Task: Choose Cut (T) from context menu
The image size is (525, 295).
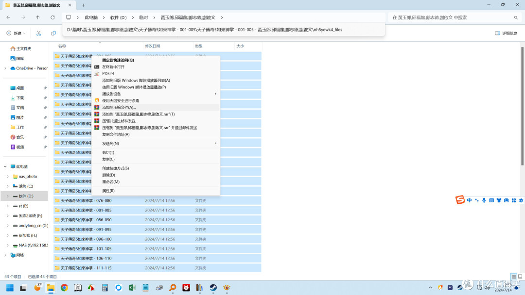Action: click(x=156, y=152)
